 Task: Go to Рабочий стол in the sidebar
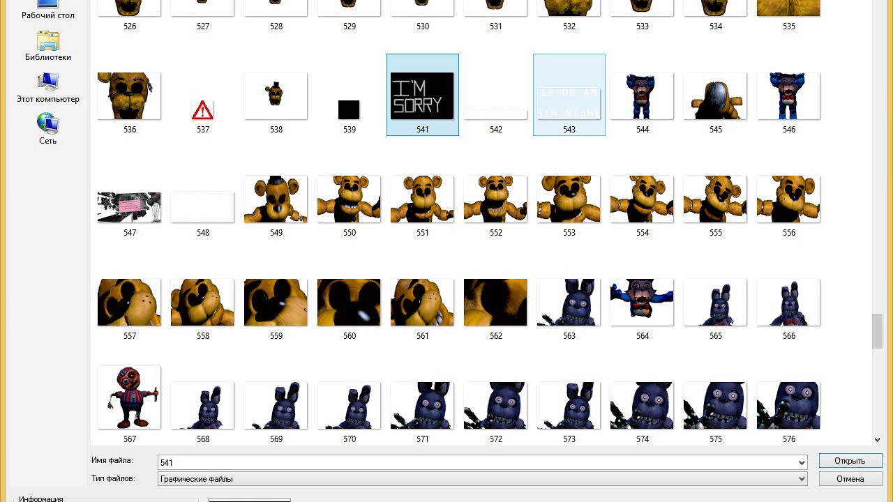point(47,10)
